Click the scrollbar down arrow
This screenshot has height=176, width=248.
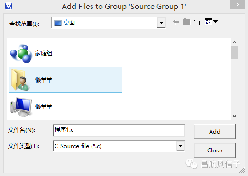(234, 116)
